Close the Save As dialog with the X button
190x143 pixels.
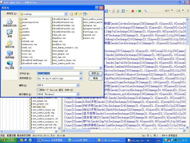(x=101, y=8)
